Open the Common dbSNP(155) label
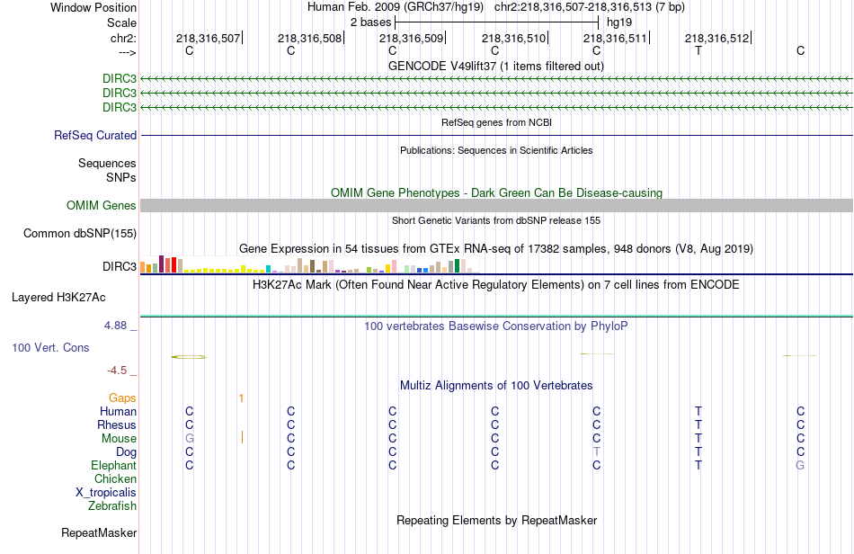The height and width of the screenshot is (554, 854). pyautogui.click(x=79, y=233)
